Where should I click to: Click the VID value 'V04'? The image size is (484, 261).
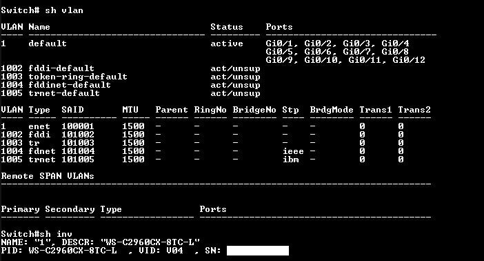click(174, 250)
